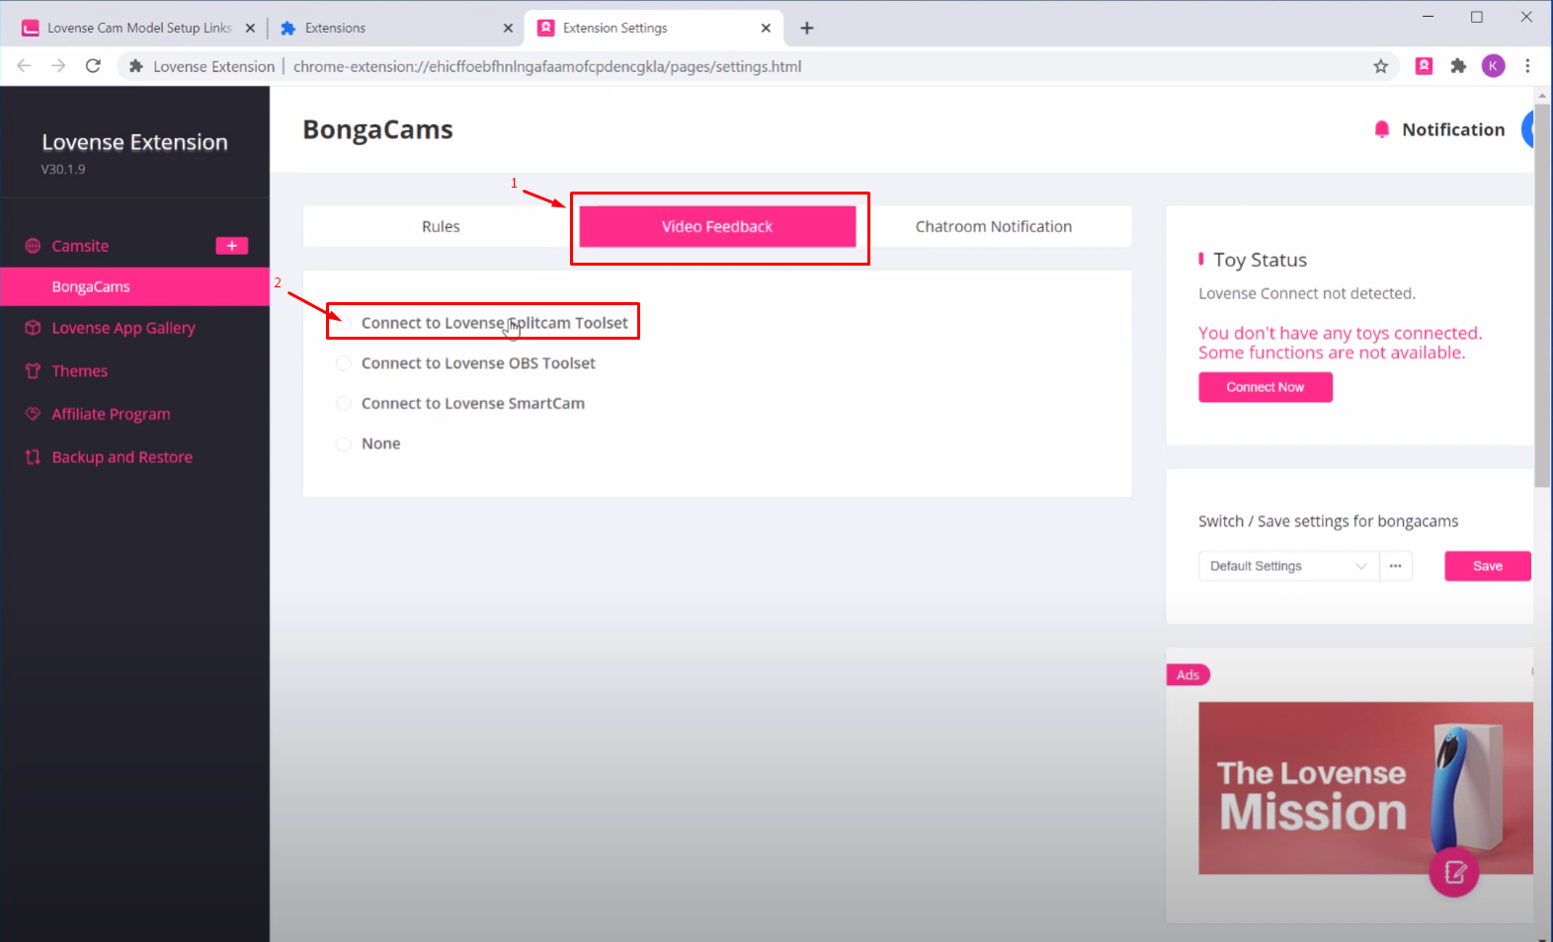Close the Extension Settings tab
This screenshot has width=1553, height=942.
pos(766,28)
